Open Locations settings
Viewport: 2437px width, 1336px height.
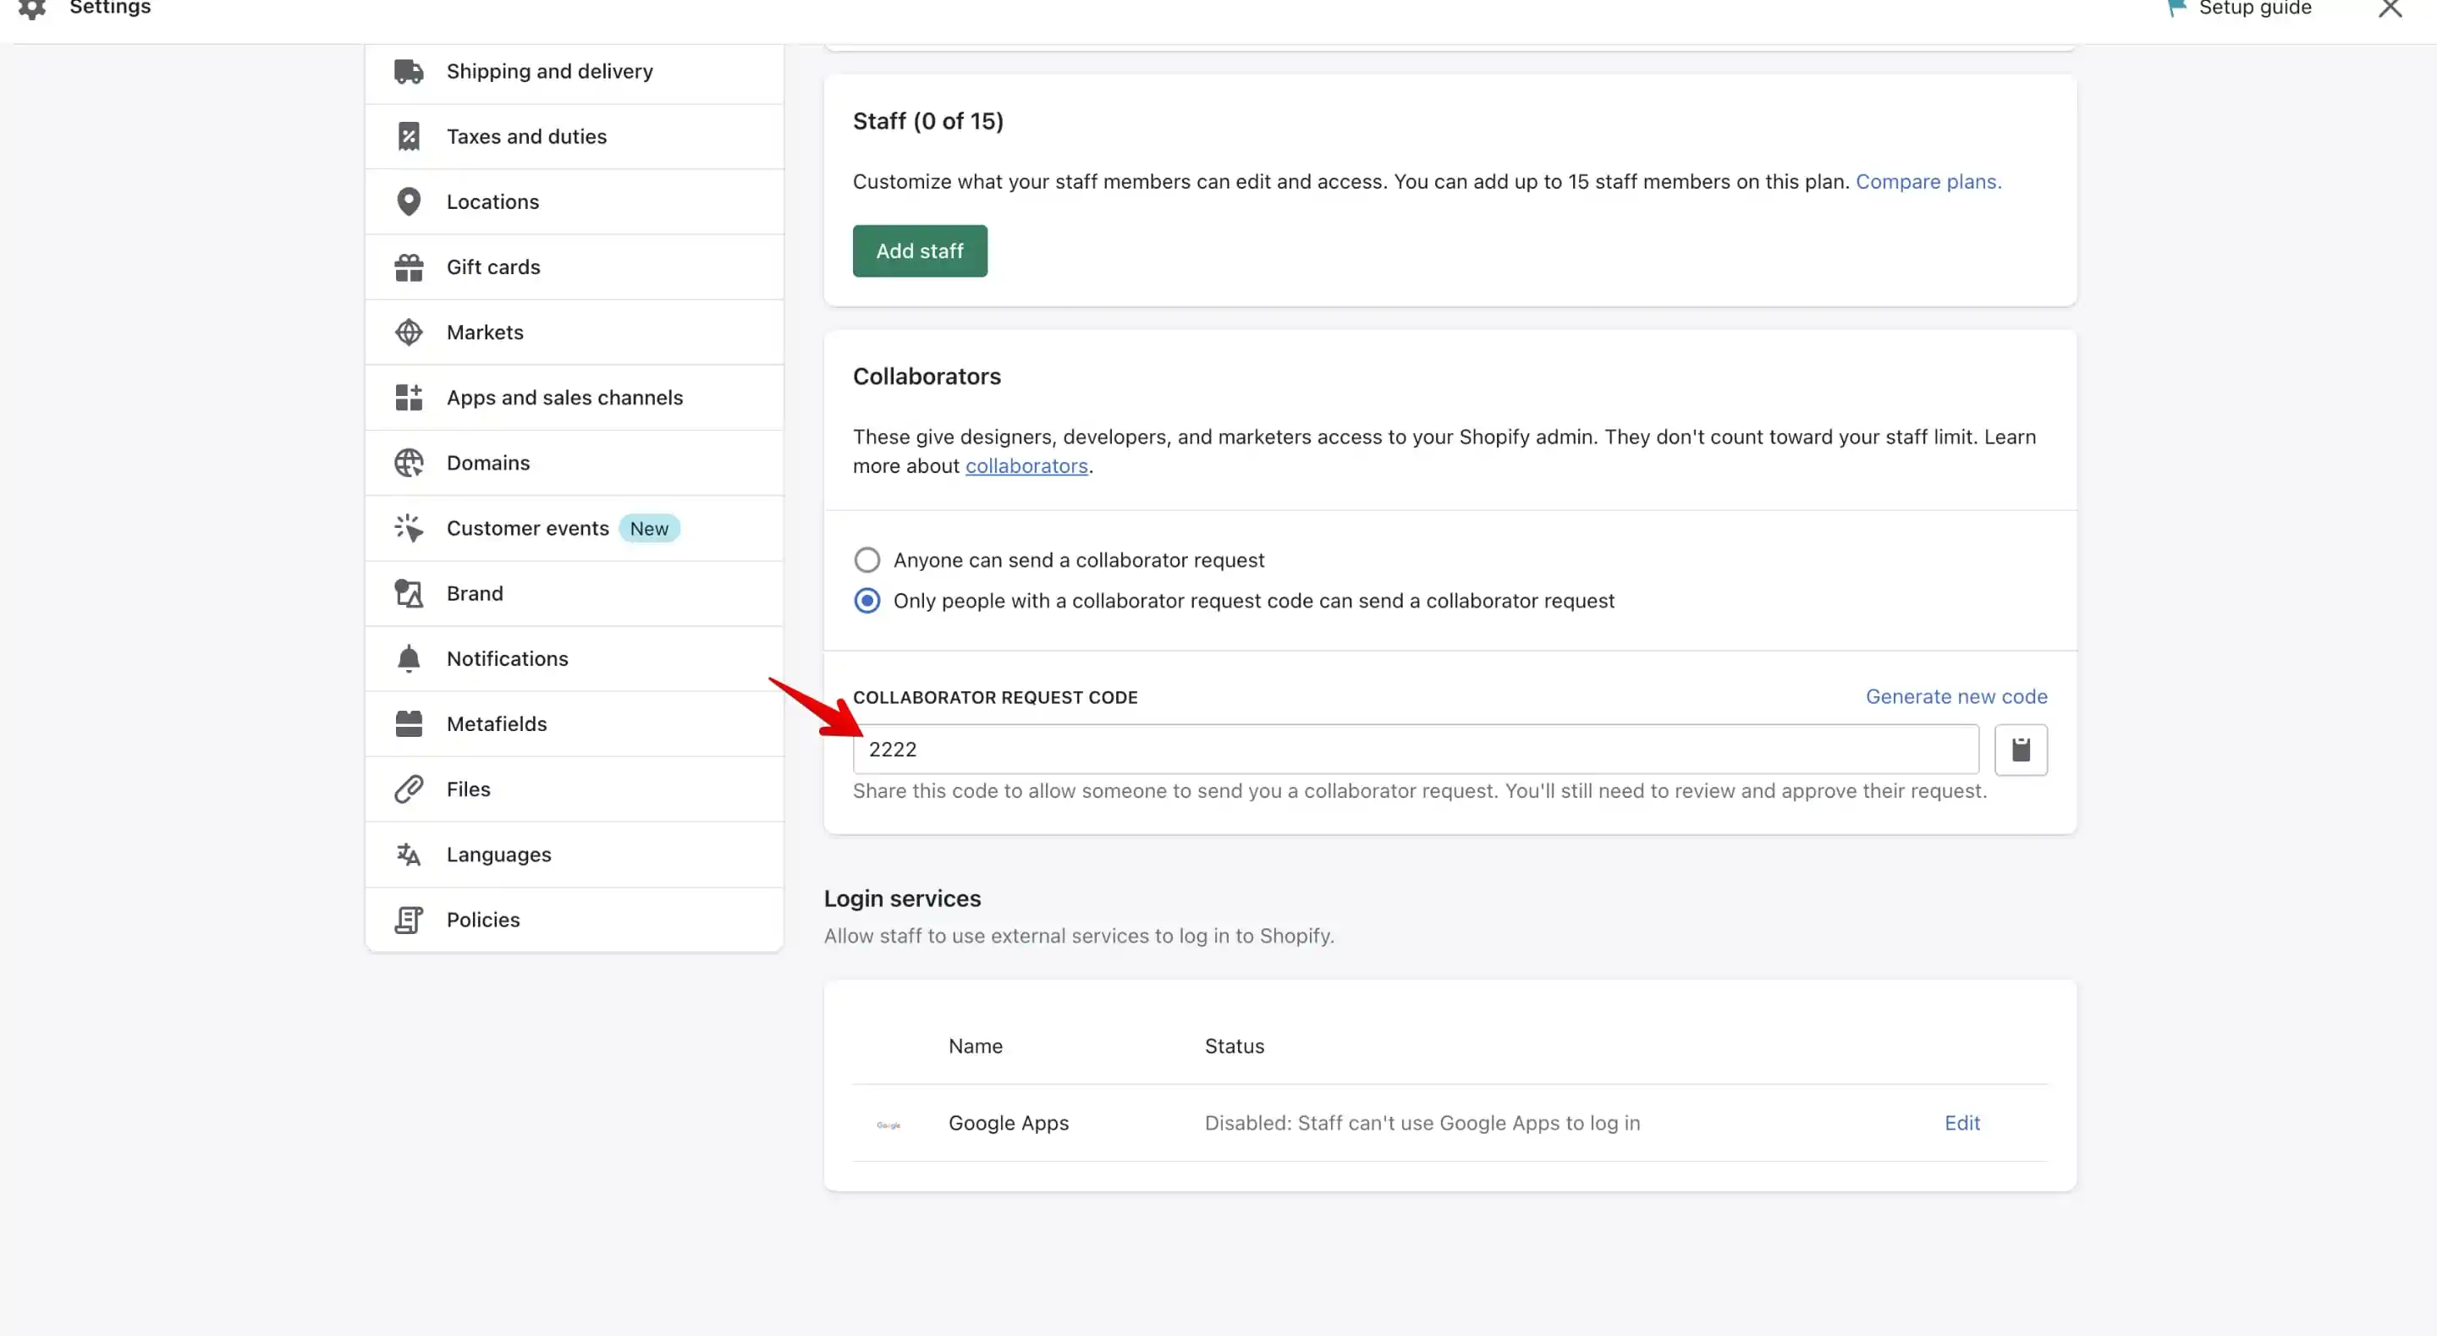coord(575,201)
